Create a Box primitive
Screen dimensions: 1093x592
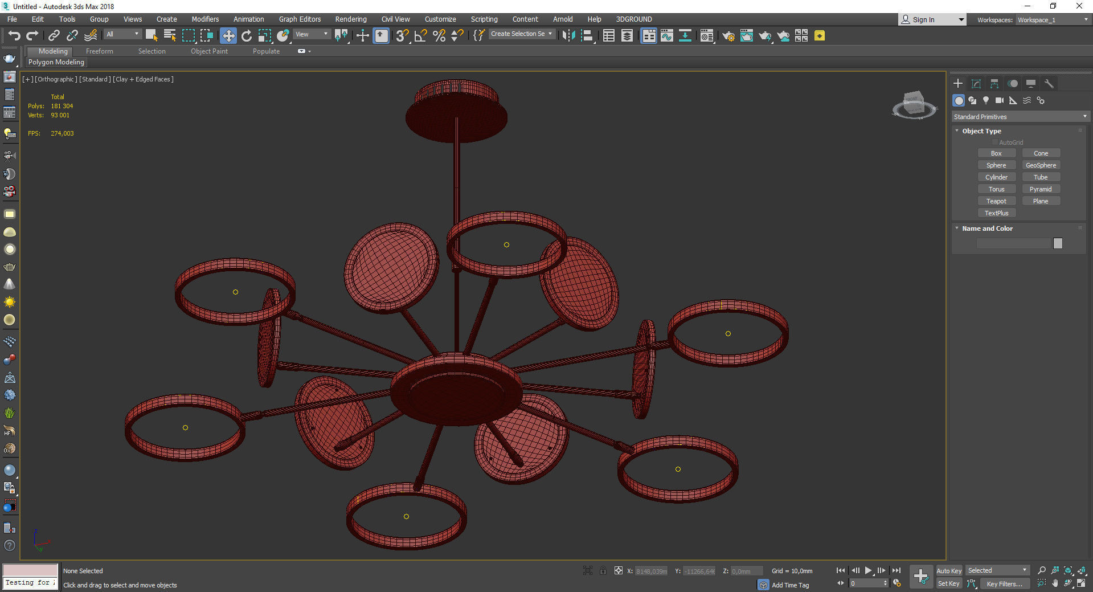pyautogui.click(x=996, y=153)
